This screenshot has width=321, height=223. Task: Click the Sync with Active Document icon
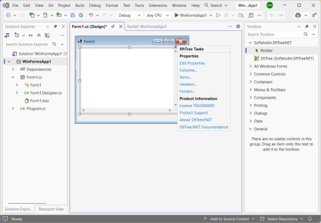tap(30, 36)
